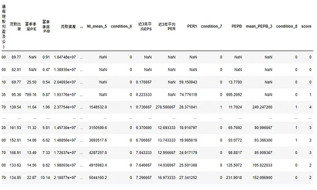This screenshot has width=317, height=190.
Task: Click the 近3年平均PER column header
Action: (x=167, y=26)
